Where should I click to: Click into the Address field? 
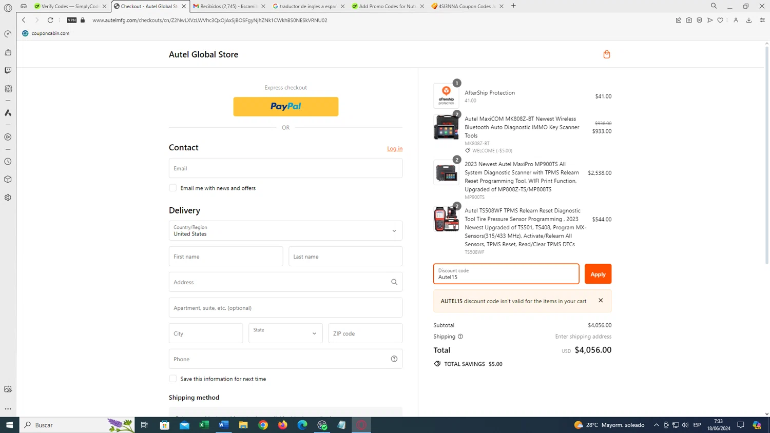285,282
